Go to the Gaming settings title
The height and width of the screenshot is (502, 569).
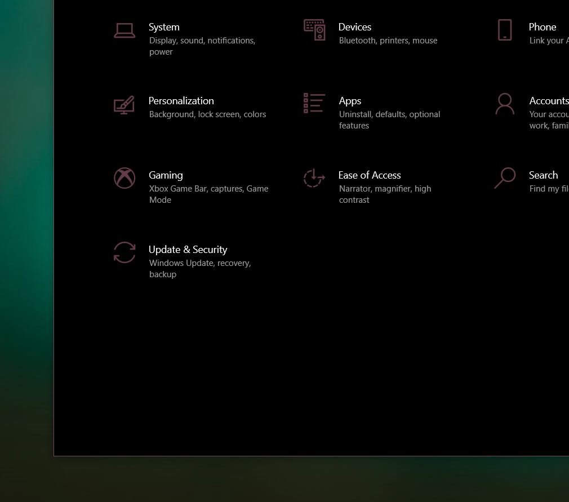pyautogui.click(x=166, y=175)
